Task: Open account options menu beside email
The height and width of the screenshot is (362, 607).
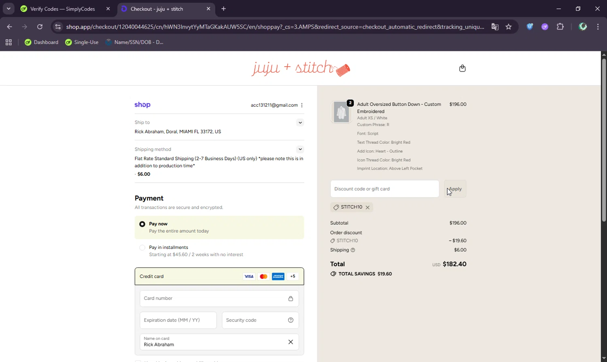Action: [302, 105]
